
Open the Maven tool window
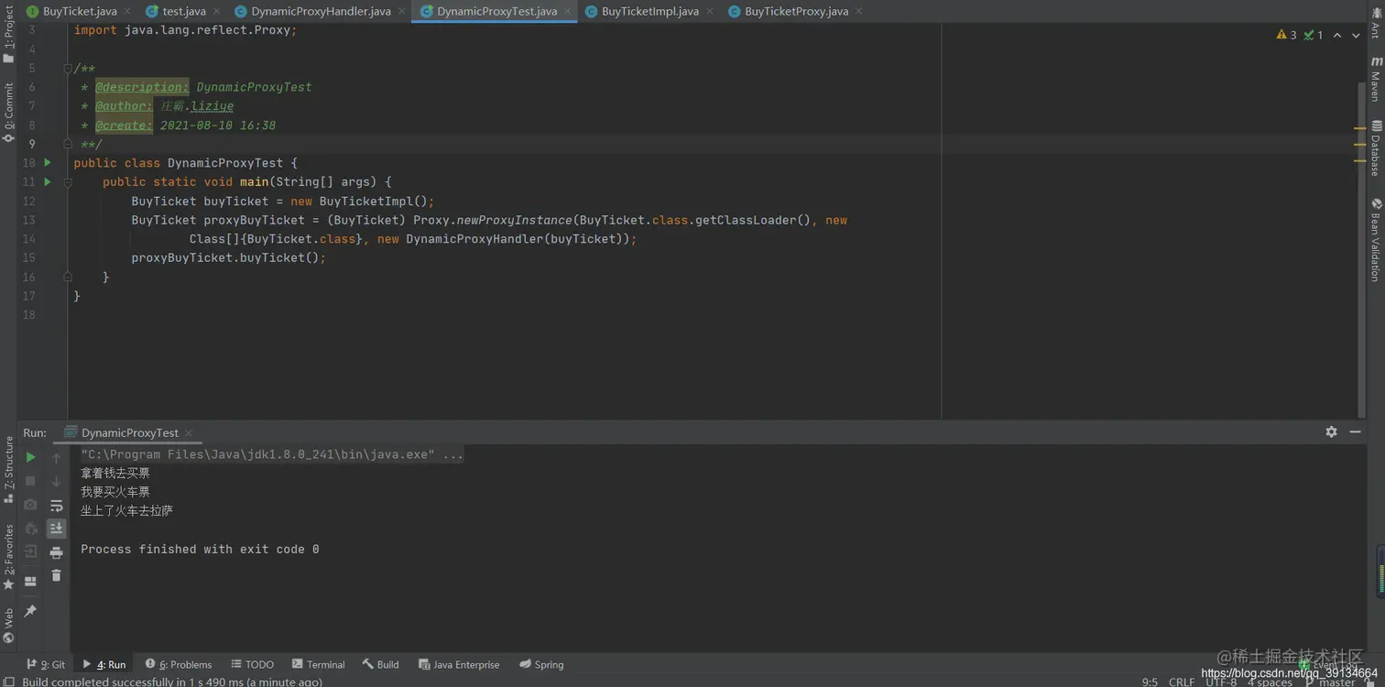click(1376, 79)
